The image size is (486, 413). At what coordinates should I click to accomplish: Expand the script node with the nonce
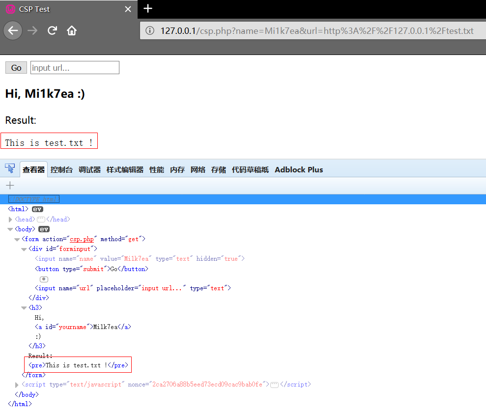pyautogui.click(x=17, y=385)
